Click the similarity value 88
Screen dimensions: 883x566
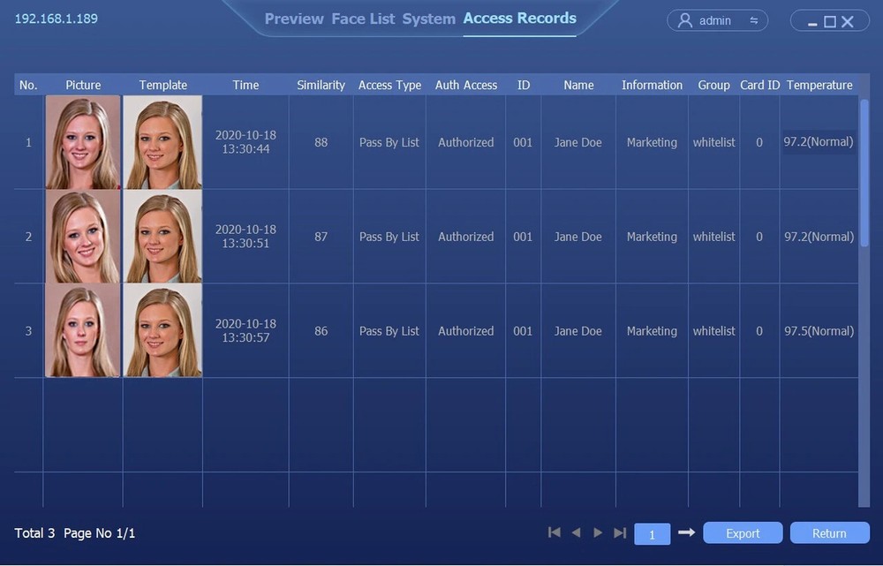tap(321, 142)
